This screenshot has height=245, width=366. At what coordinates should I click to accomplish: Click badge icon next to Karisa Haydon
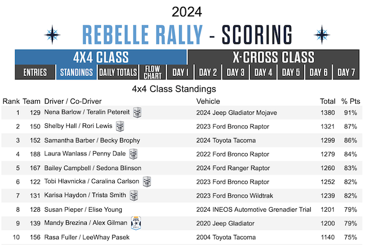[x=134, y=195]
